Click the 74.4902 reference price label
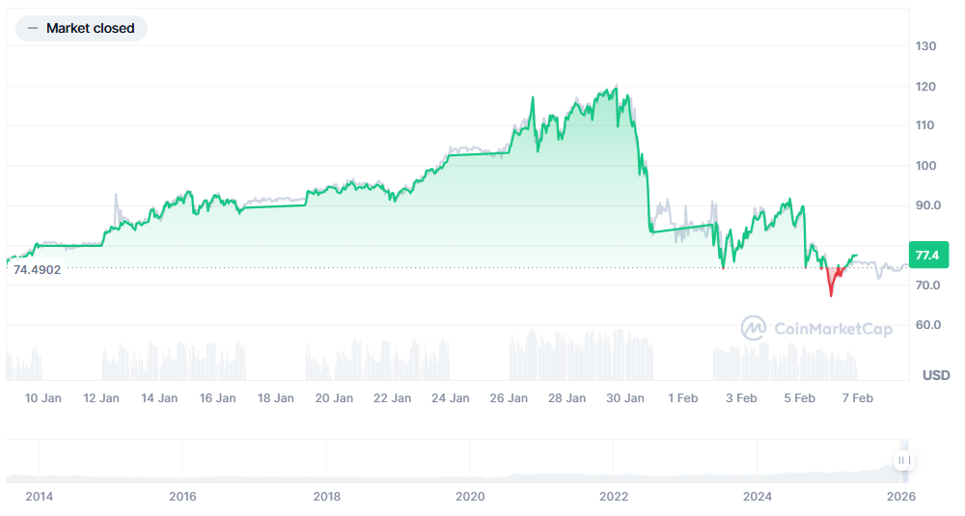This screenshot has height=516, width=965. click(x=38, y=270)
